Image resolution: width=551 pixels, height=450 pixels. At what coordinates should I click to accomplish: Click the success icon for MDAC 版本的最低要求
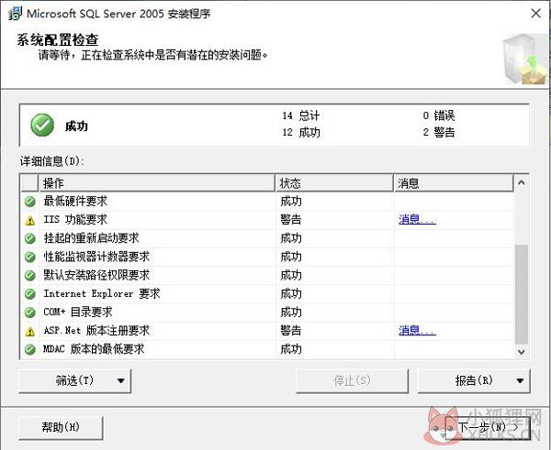(x=30, y=349)
